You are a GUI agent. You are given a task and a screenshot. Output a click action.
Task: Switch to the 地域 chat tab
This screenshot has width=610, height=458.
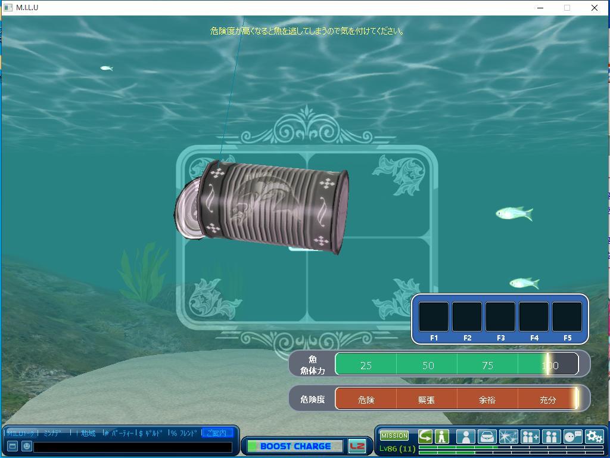[88, 433]
